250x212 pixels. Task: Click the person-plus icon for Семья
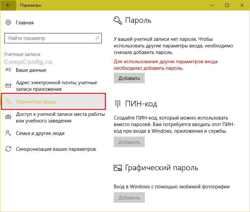tap(8, 133)
